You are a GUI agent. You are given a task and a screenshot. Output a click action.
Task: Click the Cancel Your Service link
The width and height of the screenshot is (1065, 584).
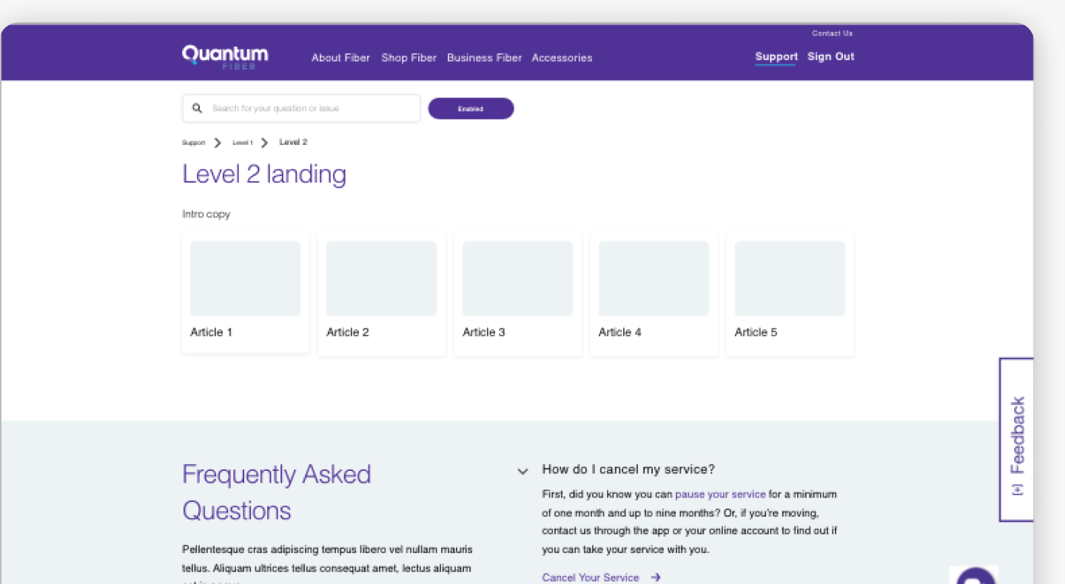[591, 578]
